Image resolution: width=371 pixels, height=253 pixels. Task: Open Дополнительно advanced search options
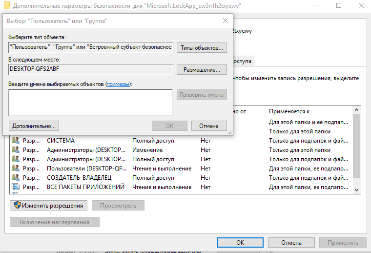(x=34, y=126)
